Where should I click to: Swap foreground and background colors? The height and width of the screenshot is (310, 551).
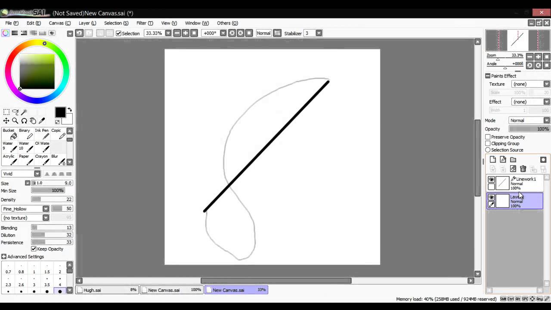click(70, 110)
